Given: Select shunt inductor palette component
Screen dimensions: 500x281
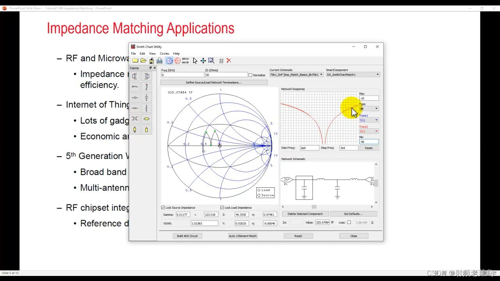Looking at the screenshot, I should (146, 87).
